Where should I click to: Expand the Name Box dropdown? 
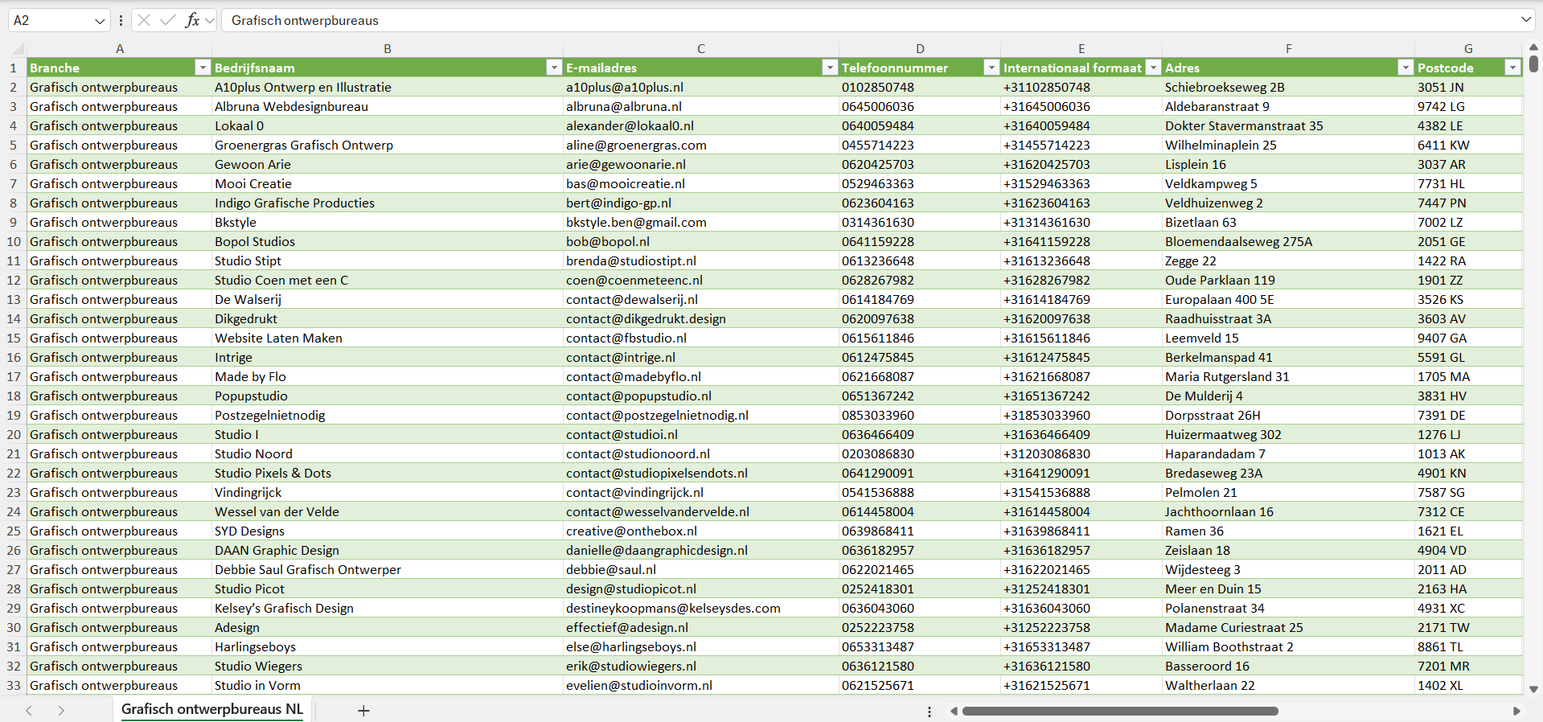pos(100,21)
